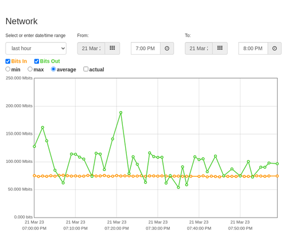Click the To: label
The width and height of the screenshot is (287, 232).
tap(188, 36)
